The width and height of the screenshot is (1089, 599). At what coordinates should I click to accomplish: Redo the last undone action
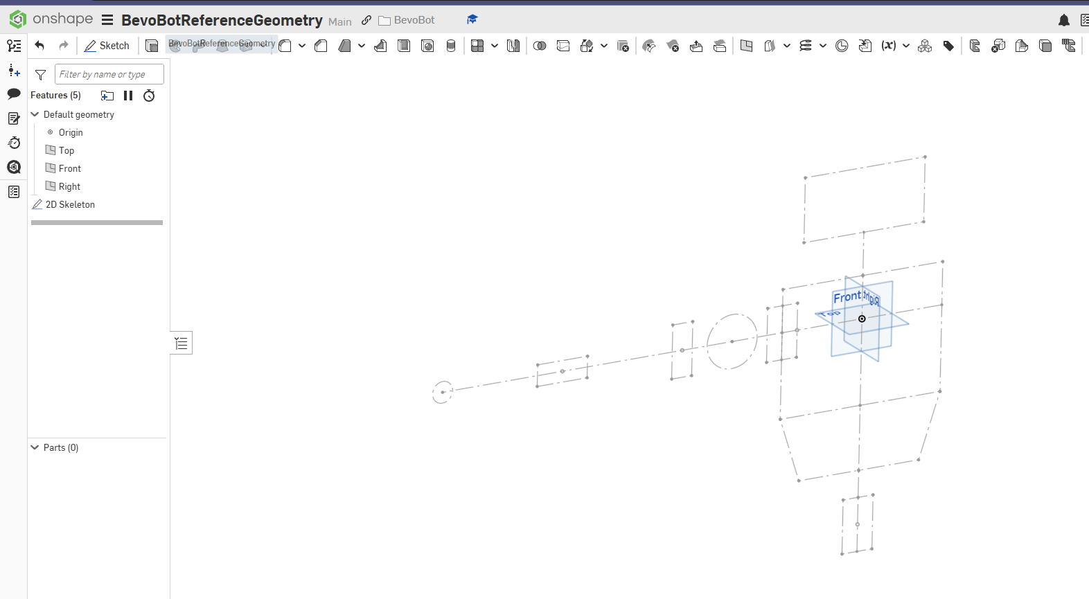pos(64,46)
